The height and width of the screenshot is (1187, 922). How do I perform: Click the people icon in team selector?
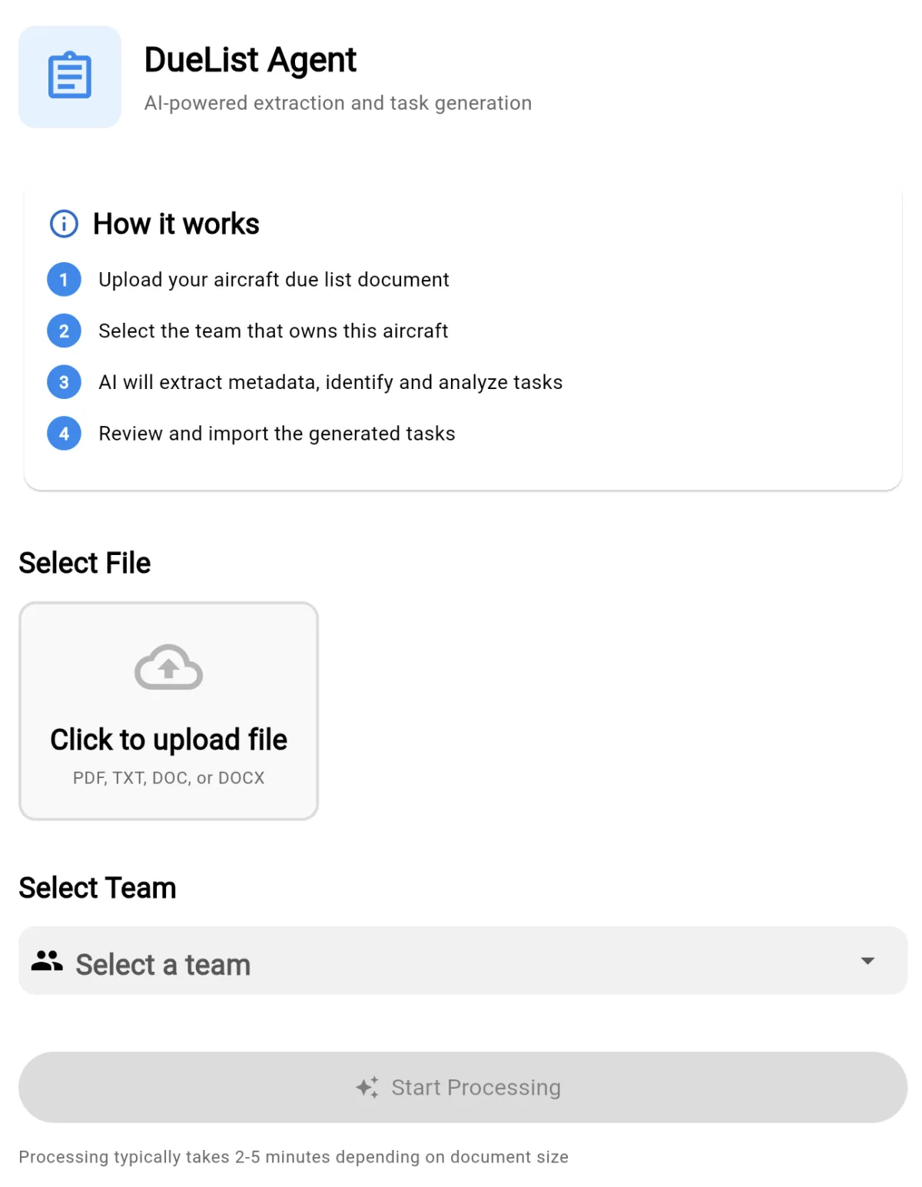click(47, 961)
